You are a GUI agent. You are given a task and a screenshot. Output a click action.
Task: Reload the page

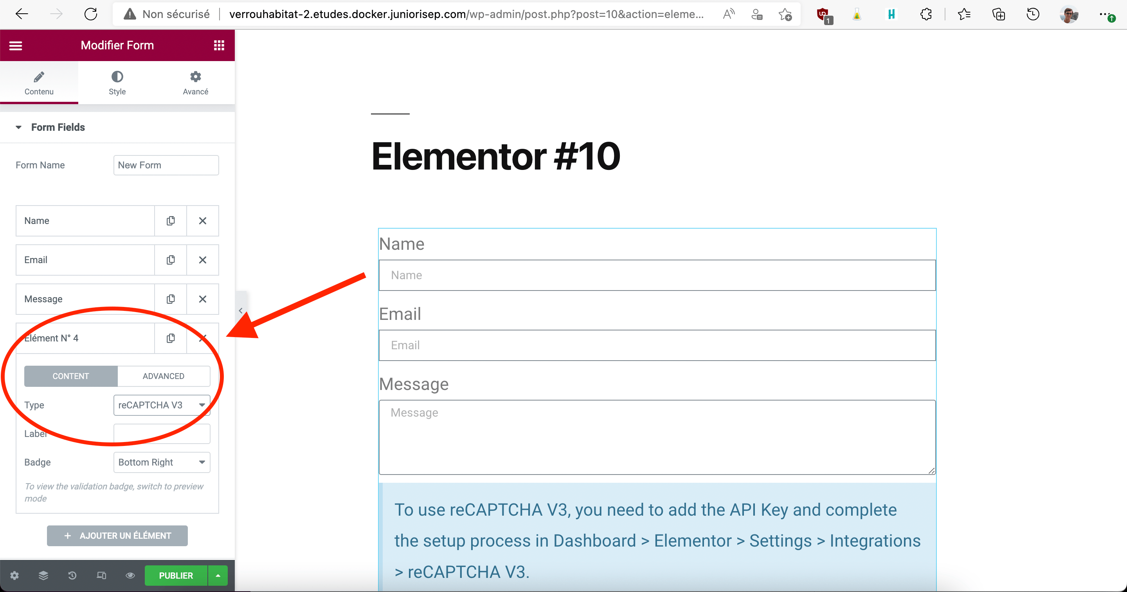click(90, 14)
